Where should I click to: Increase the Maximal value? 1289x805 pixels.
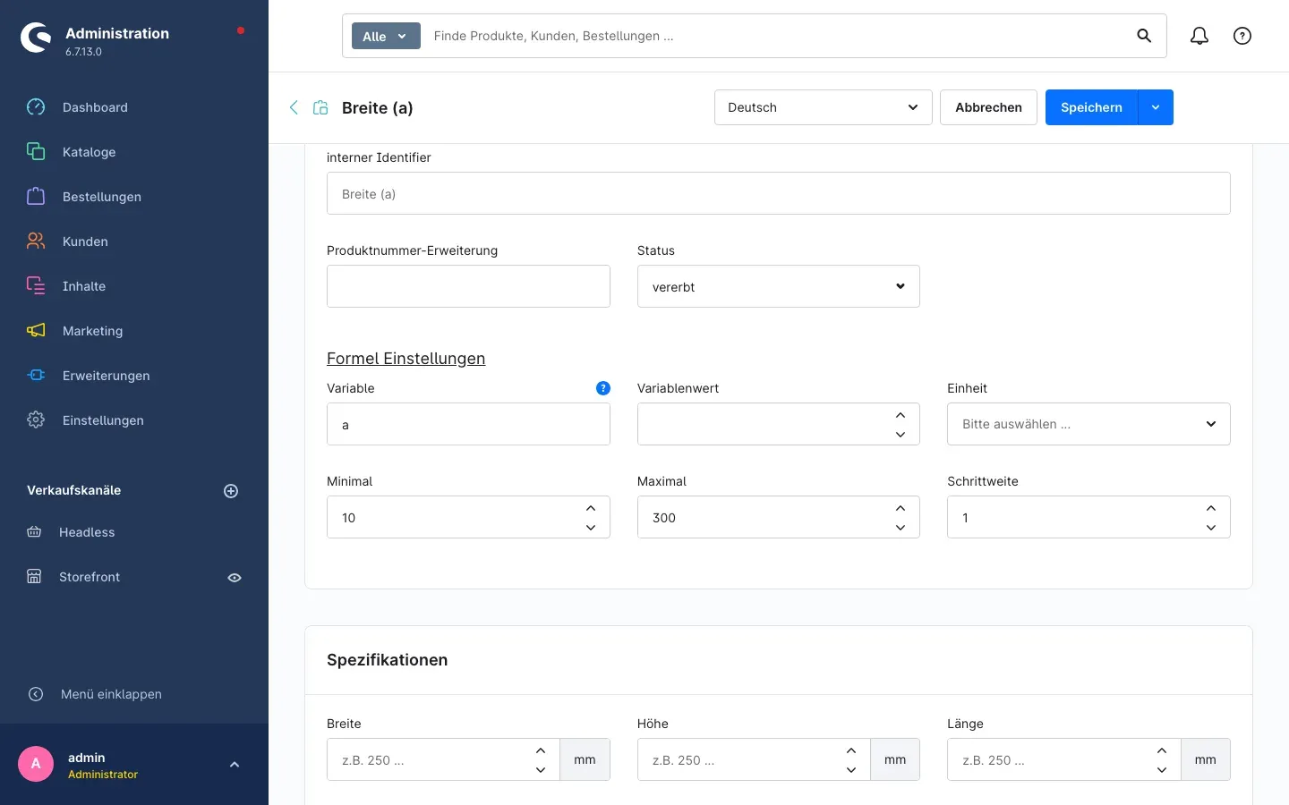901,508
